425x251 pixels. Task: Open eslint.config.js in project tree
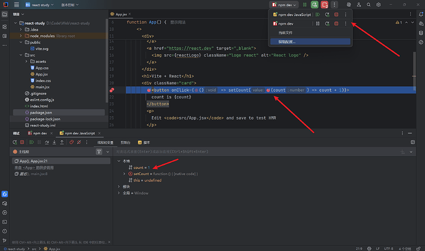tap(39, 100)
